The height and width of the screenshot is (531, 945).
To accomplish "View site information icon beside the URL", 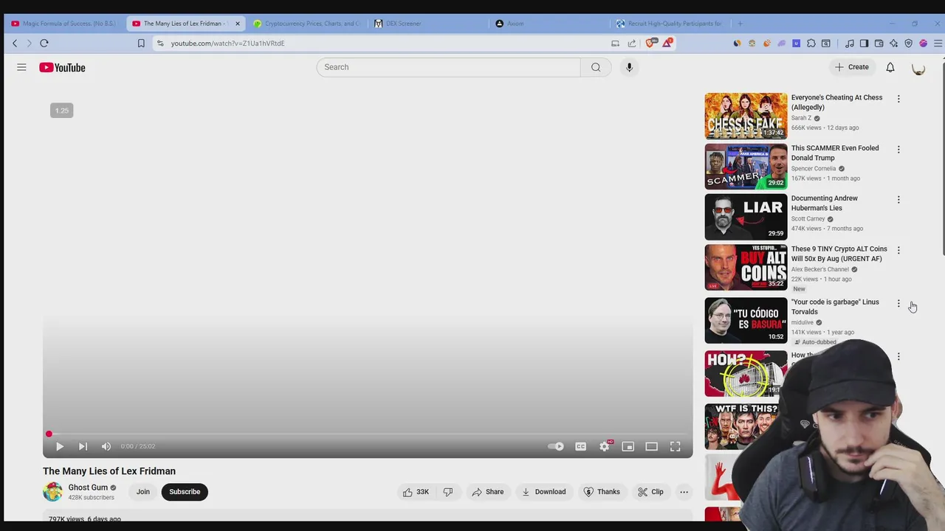I will point(160,44).
